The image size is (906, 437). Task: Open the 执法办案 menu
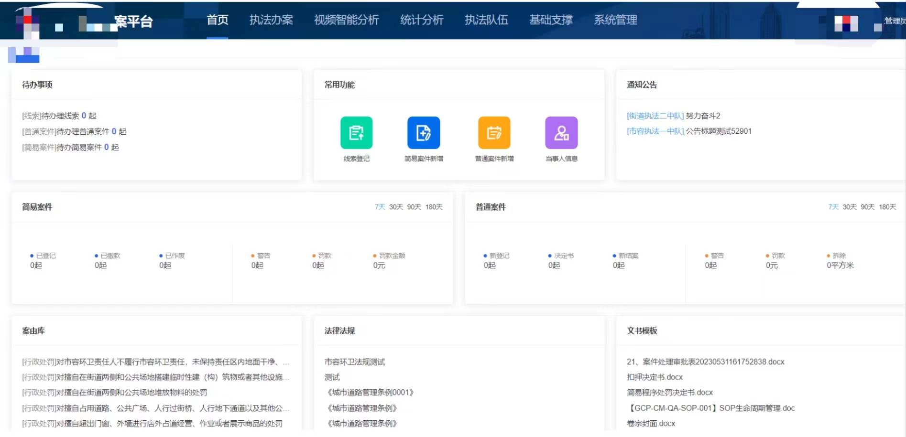point(271,20)
